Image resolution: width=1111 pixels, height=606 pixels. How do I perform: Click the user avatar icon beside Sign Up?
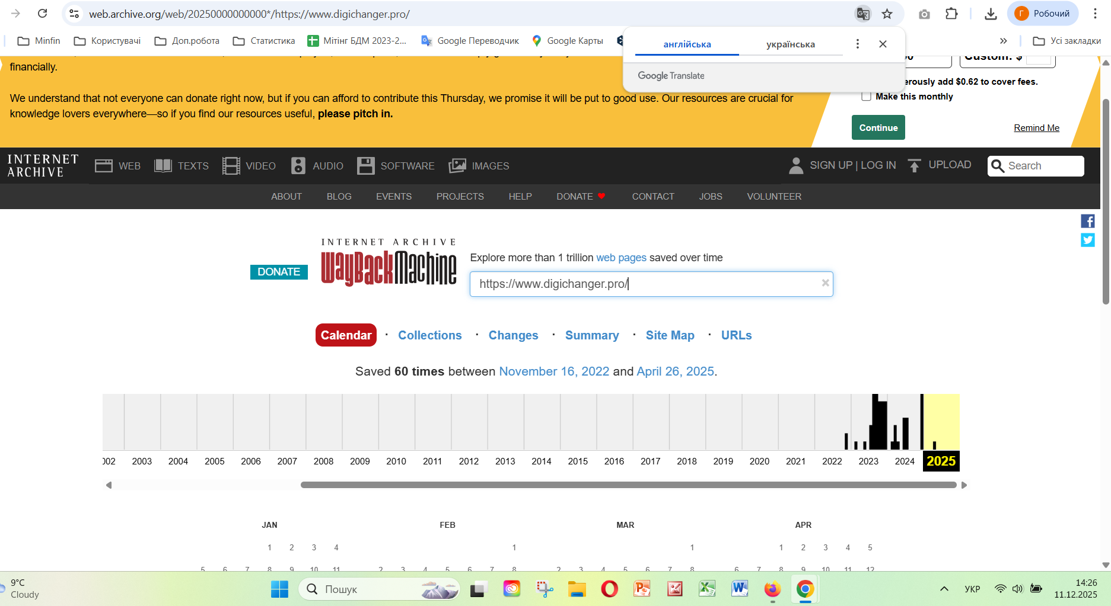pyautogui.click(x=796, y=165)
